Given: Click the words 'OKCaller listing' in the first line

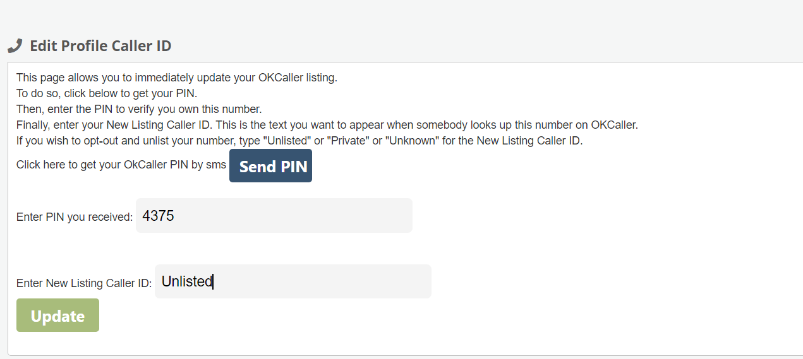Looking at the screenshot, I should click(x=298, y=78).
